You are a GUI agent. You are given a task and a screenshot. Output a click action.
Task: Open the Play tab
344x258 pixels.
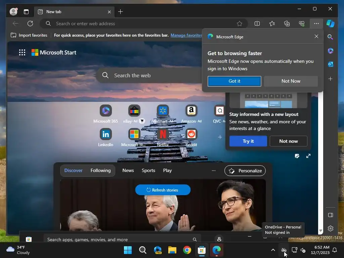coord(167,170)
